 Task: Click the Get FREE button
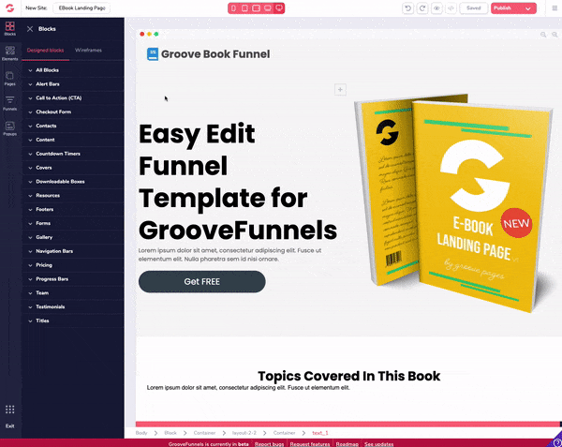click(201, 282)
